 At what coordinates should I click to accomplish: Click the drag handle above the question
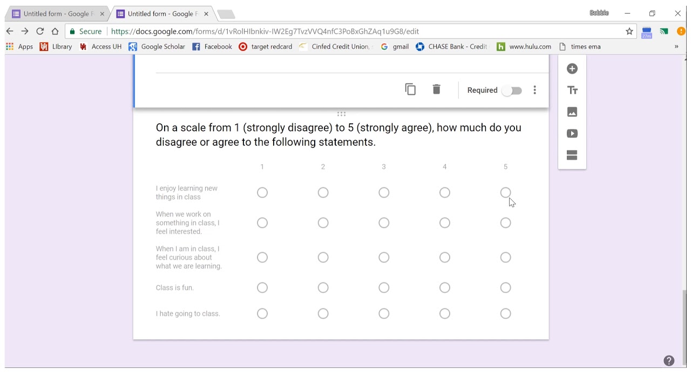tap(341, 114)
